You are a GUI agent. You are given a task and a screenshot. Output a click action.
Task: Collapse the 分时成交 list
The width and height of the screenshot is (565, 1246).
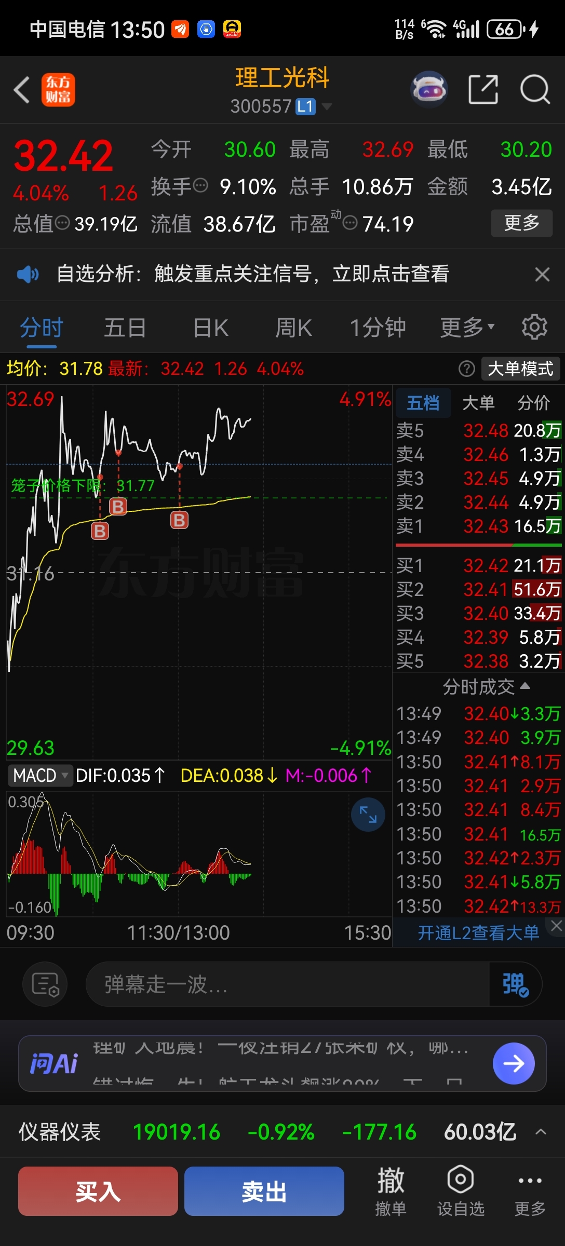pos(486,686)
